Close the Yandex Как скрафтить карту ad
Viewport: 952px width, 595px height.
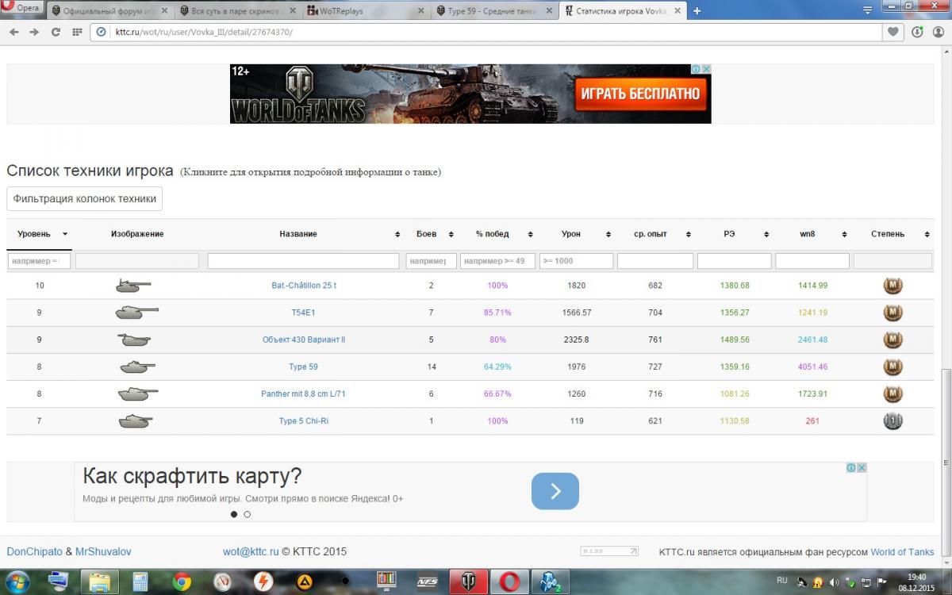(x=862, y=468)
